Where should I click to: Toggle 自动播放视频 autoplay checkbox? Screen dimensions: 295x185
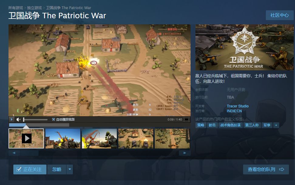point(53,119)
